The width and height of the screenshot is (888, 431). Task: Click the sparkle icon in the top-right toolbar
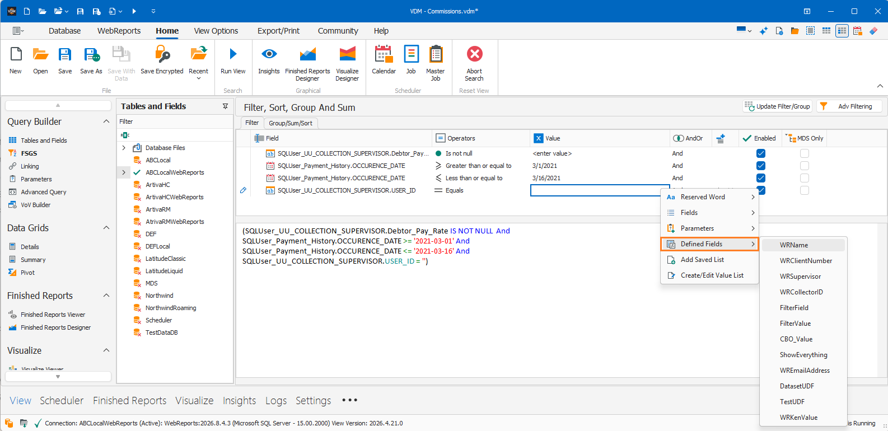point(763,31)
